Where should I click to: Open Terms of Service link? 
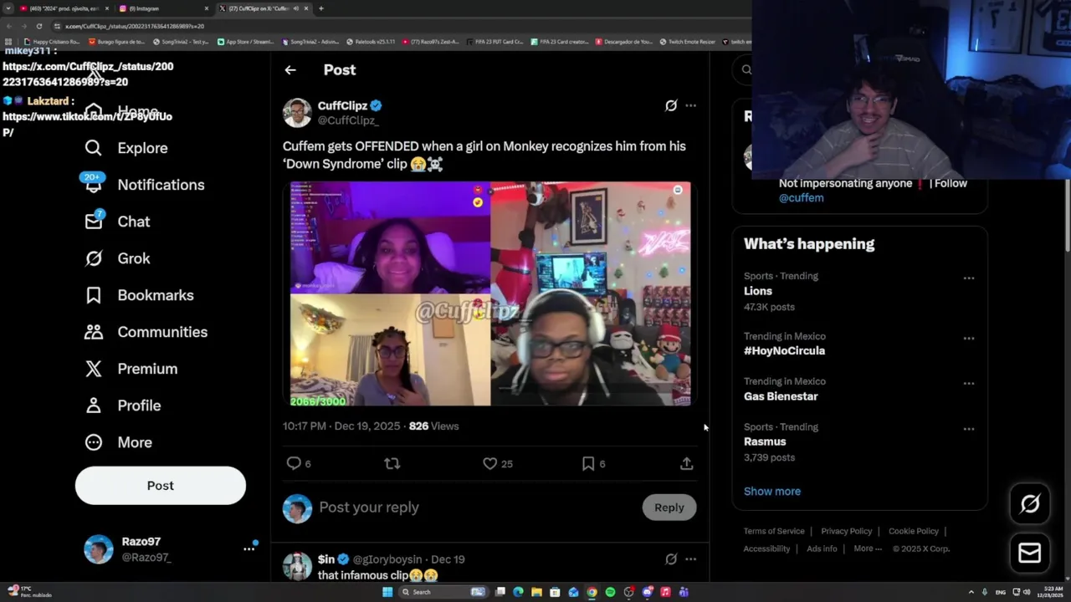(x=774, y=532)
